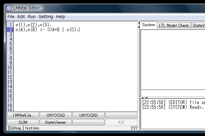Click the LMNtal Editor title bar icon
Image resolution: width=205 pixels, height=136 pixels.
(10, 7)
